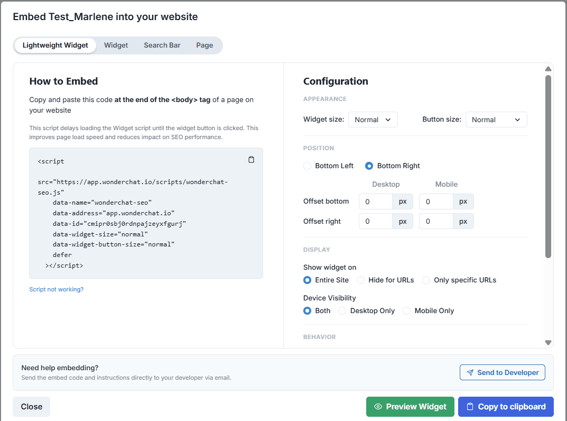Click the copy icon in the code block
Image resolution: width=567 pixels, height=421 pixels.
point(252,160)
